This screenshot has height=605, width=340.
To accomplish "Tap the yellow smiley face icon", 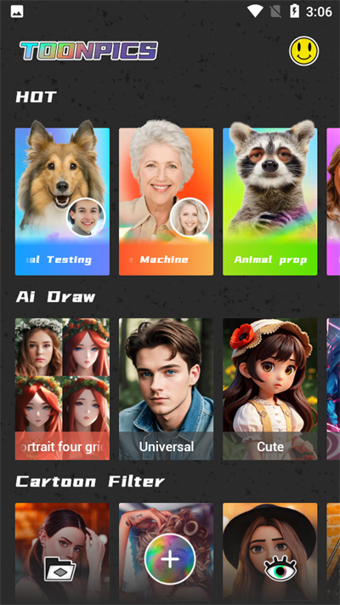I will [x=303, y=51].
